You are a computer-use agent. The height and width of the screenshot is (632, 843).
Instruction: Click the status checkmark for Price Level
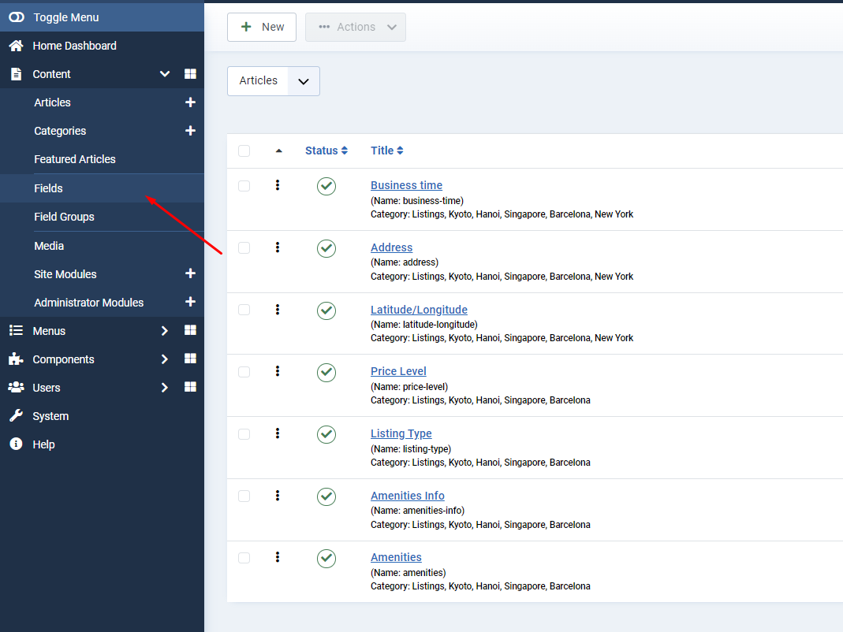click(326, 372)
